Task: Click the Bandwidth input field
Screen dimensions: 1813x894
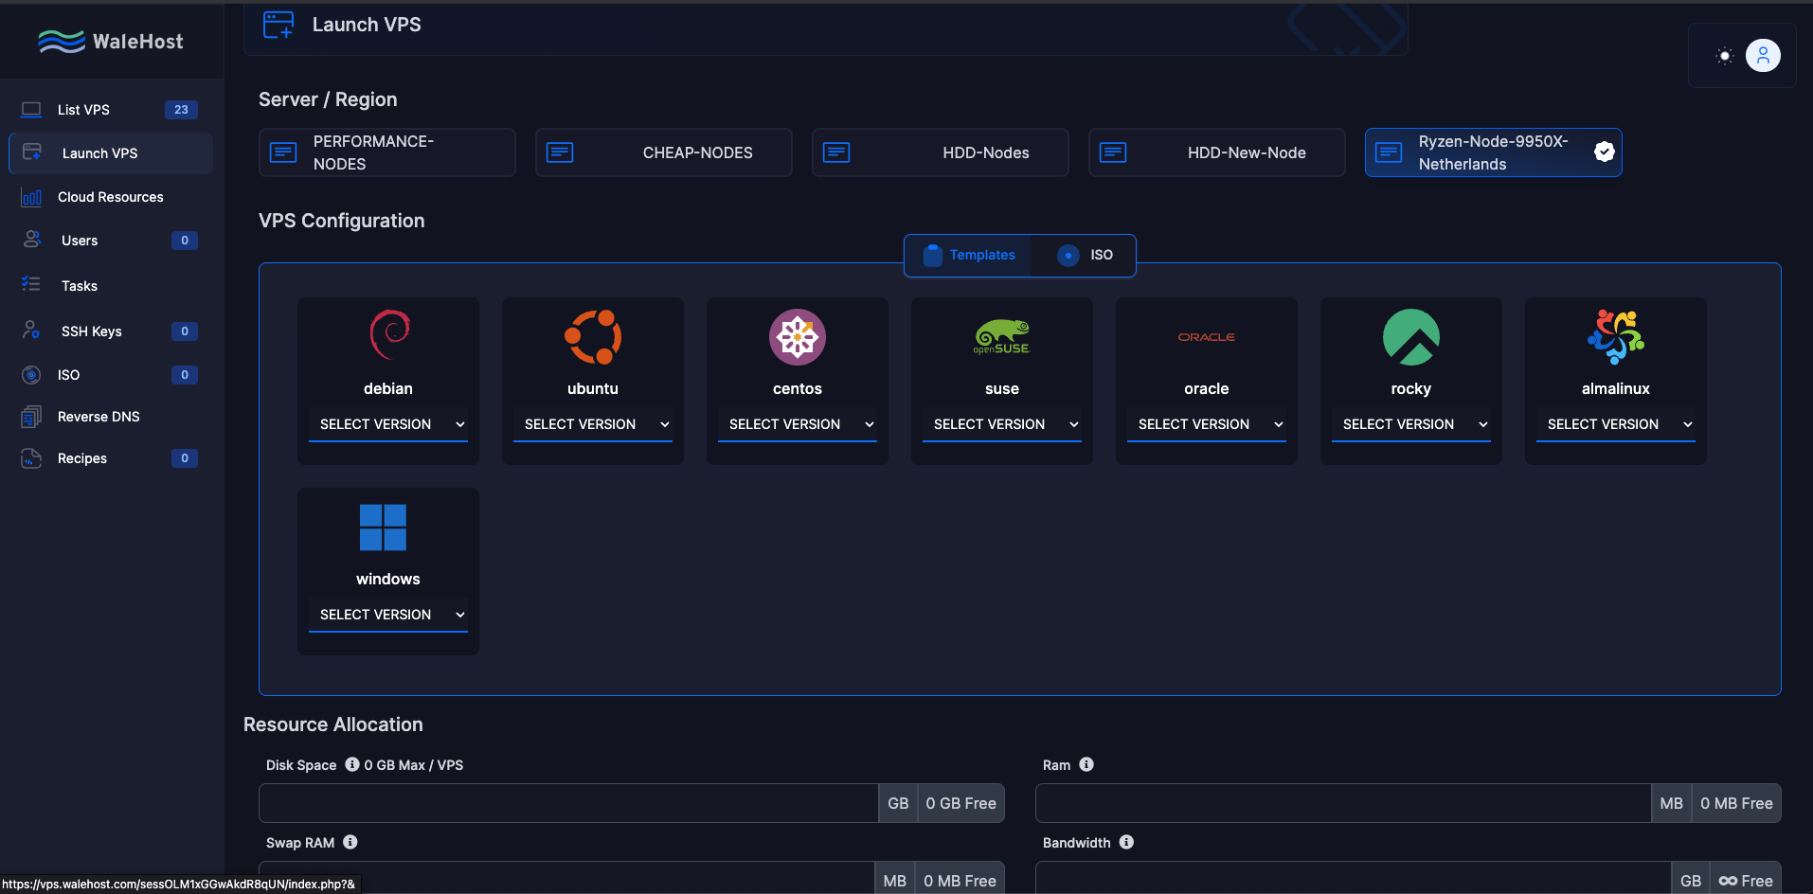Action: point(1354,878)
